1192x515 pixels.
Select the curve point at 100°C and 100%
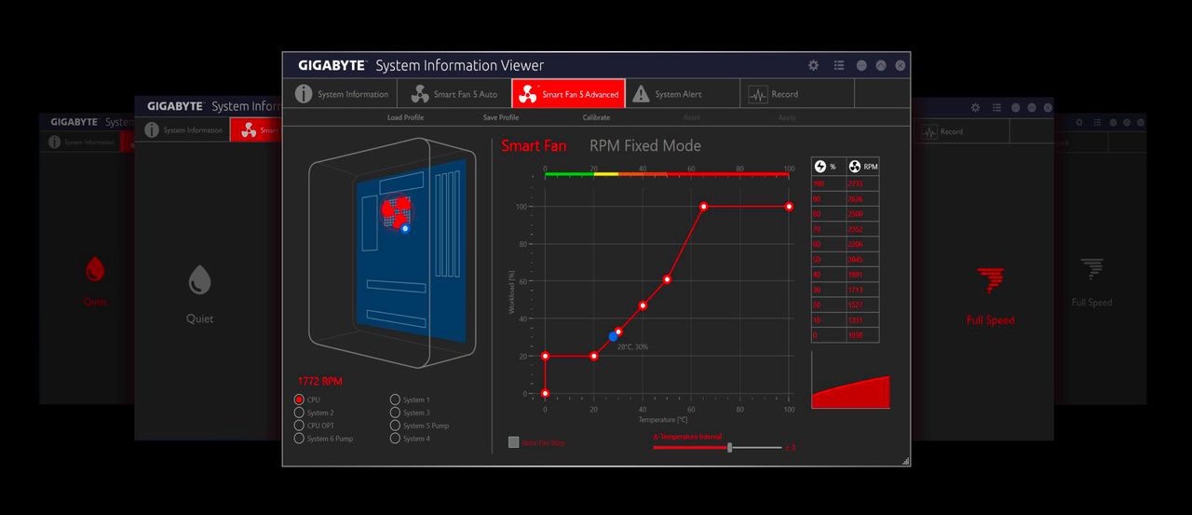tap(789, 207)
